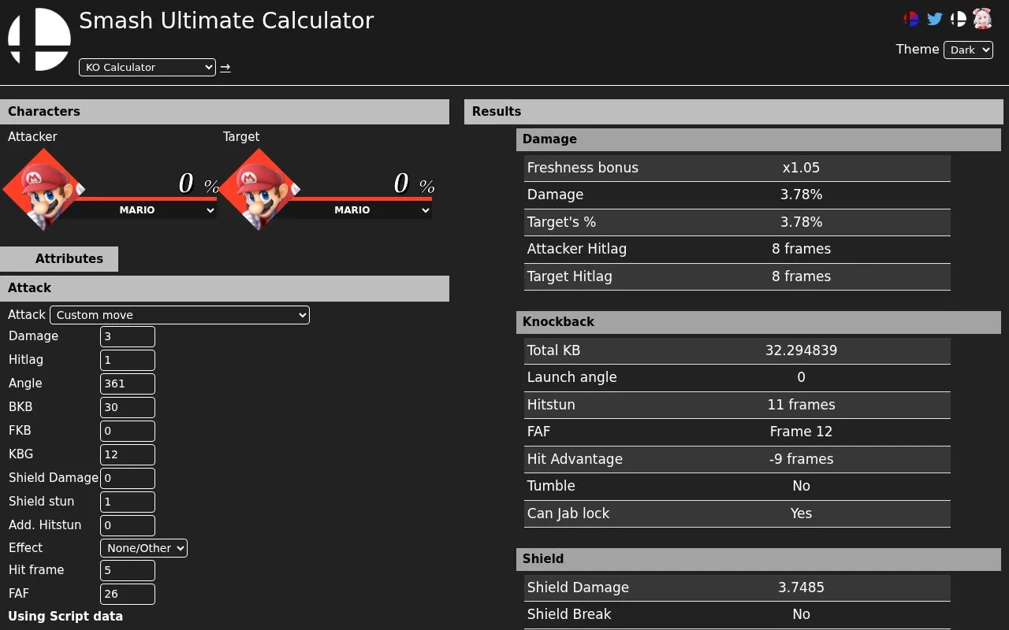Click the Tumble No value
The image size is (1009, 630).
coord(801,486)
